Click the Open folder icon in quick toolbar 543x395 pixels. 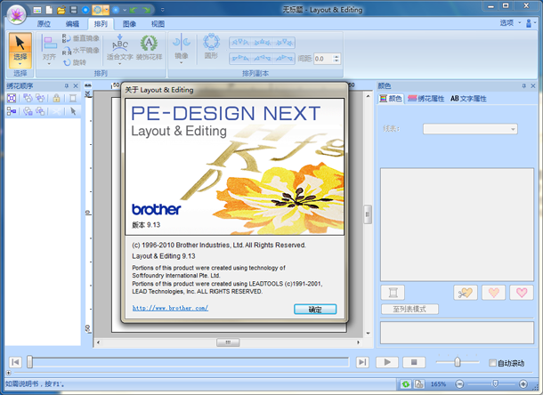pyautogui.click(x=61, y=10)
